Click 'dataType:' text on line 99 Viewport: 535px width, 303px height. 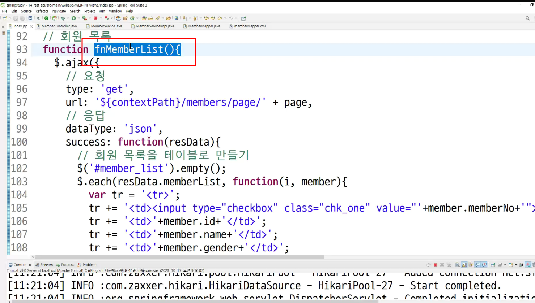[91, 129]
